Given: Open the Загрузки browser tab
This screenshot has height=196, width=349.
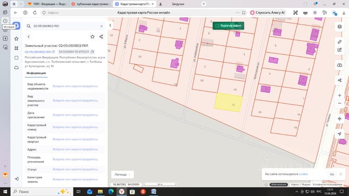Looking at the screenshot, I should (178, 4).
